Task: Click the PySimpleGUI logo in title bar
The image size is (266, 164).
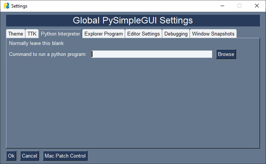Action: click(x=6, y=6)
